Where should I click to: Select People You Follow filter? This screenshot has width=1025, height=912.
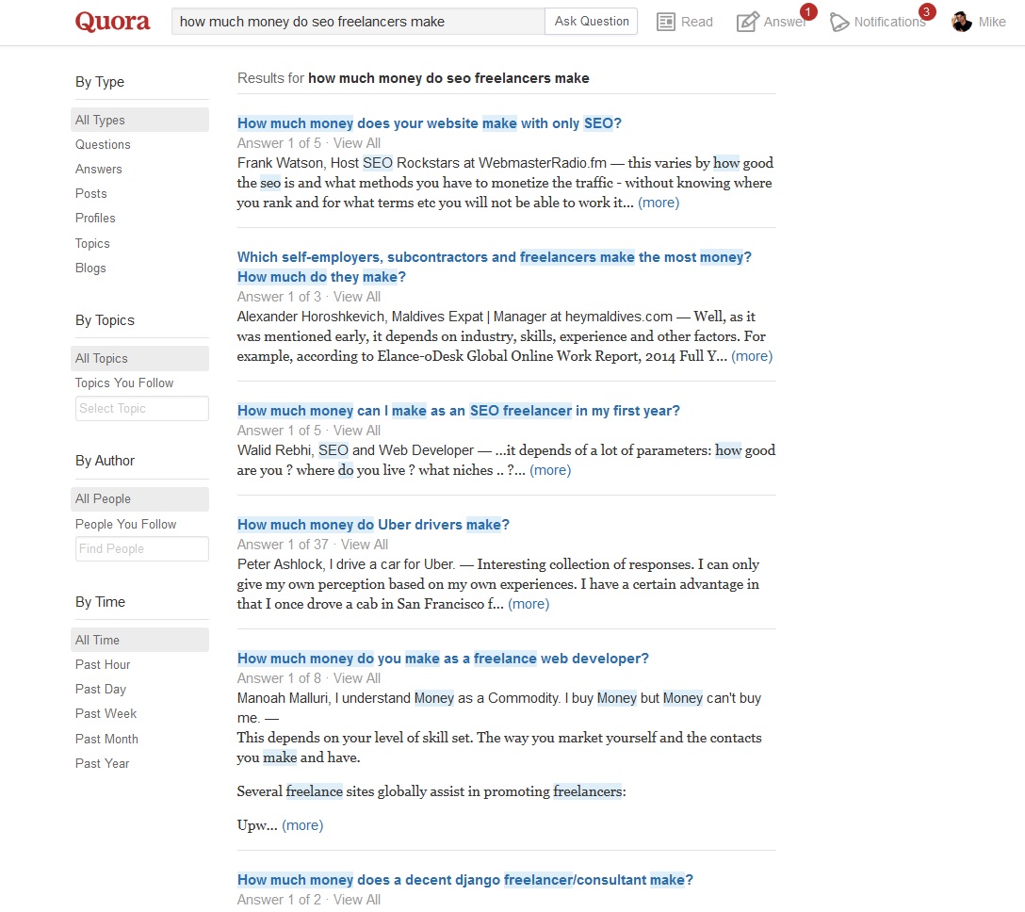coord(125,525)
